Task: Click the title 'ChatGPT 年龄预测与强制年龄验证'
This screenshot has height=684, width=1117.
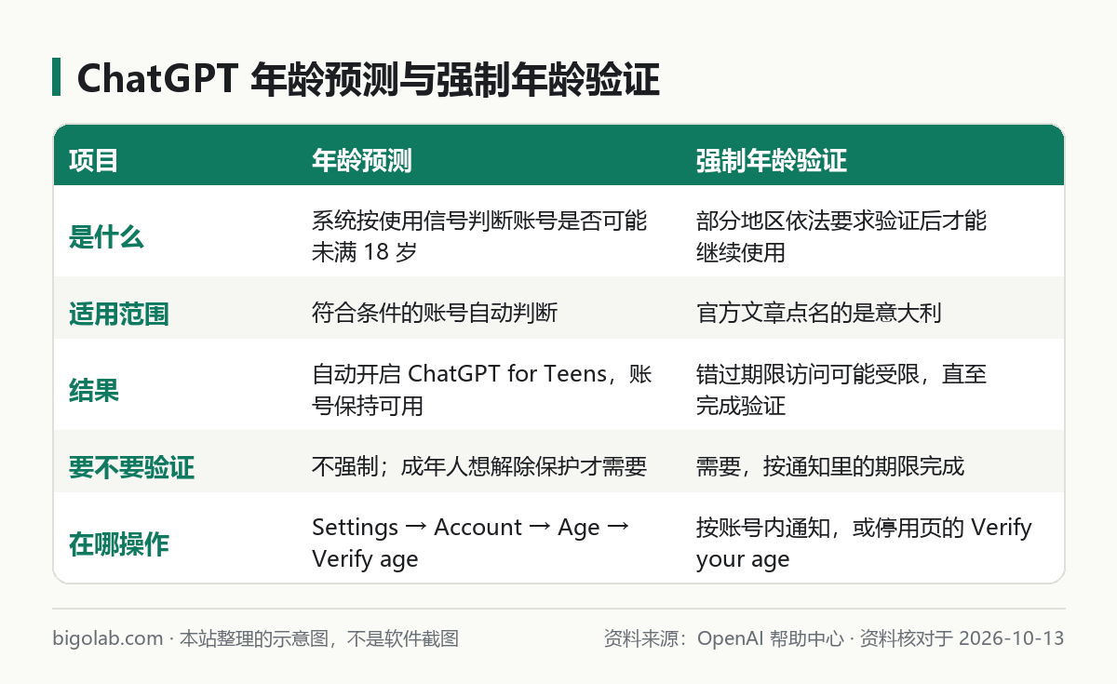Action: click(x=368, y=78)
